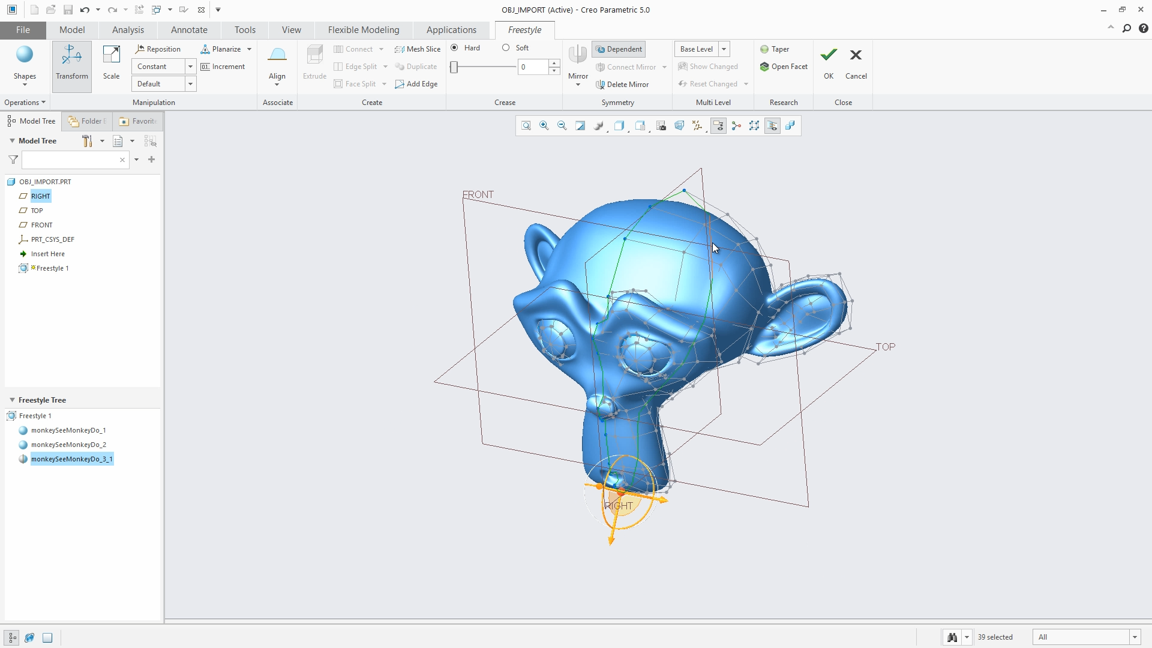Expand the Operations group menu
Screen dimensions: 1152x648
25,103
